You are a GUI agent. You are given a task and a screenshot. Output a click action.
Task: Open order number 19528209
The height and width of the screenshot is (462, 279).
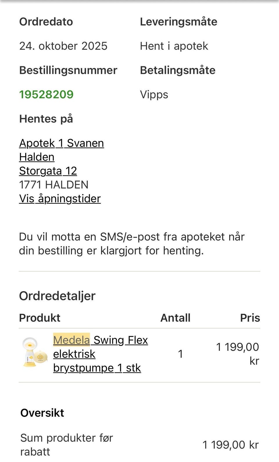coord(46,94)
